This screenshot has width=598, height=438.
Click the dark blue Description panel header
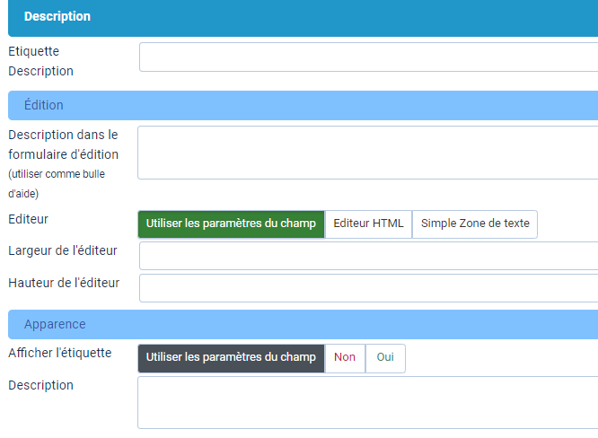[x=303, y=17]
